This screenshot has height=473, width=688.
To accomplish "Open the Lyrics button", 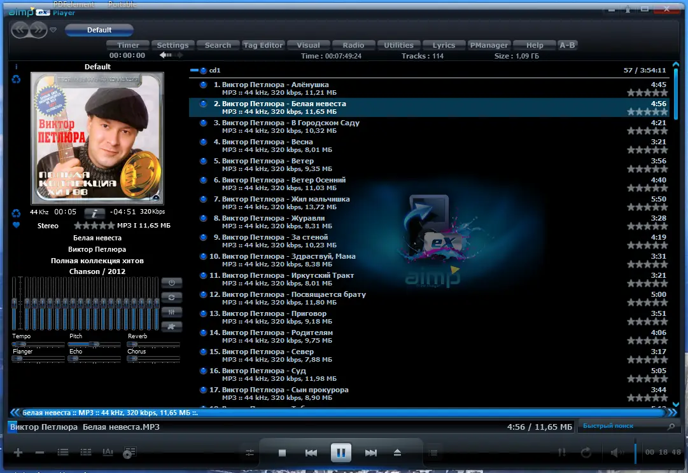I will [444, 45].
